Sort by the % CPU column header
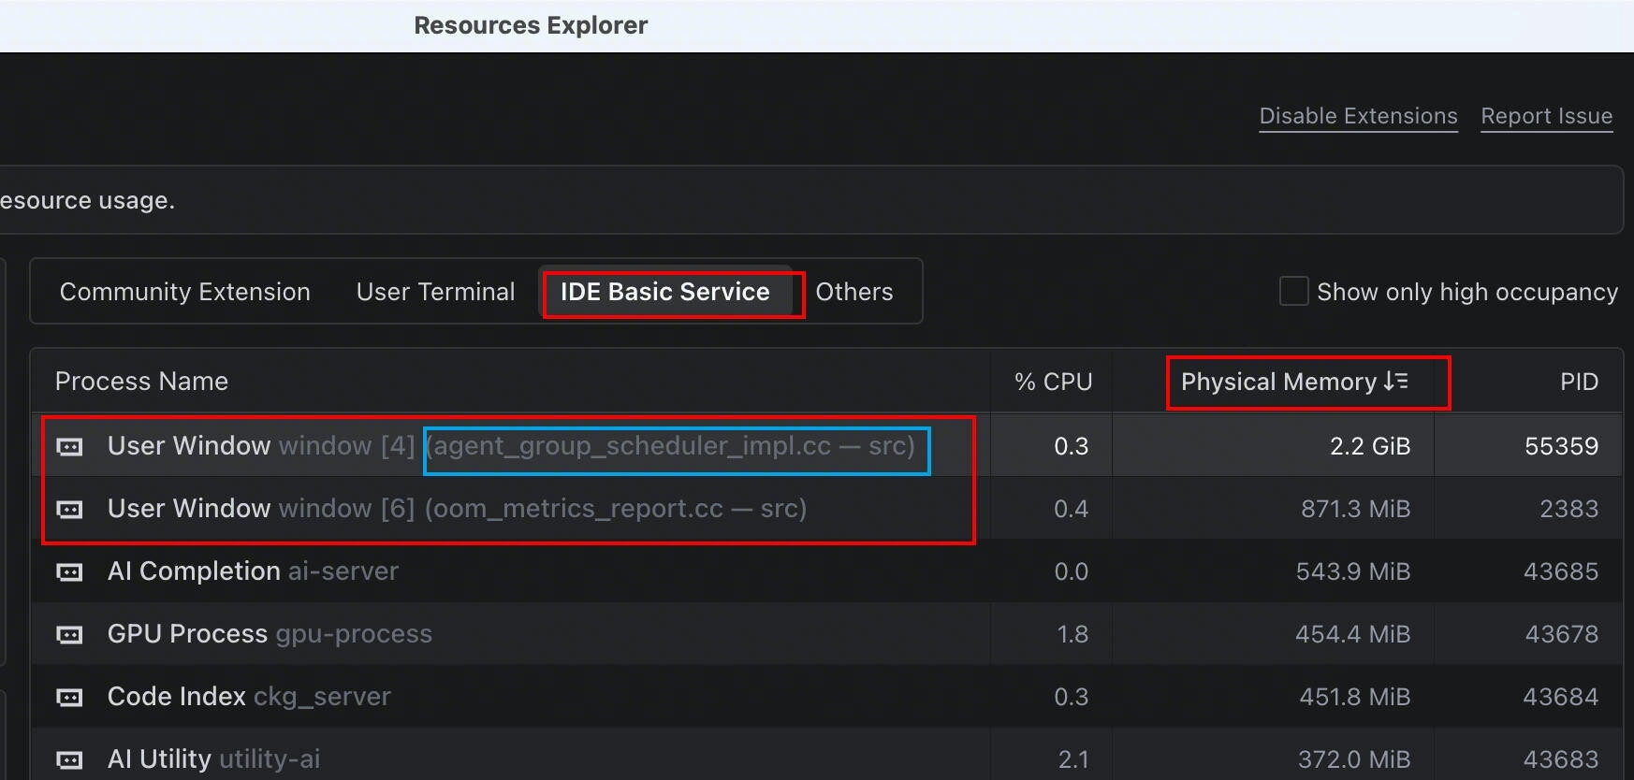Viewport: 1634px width, 780px height. pos(1054,382)
